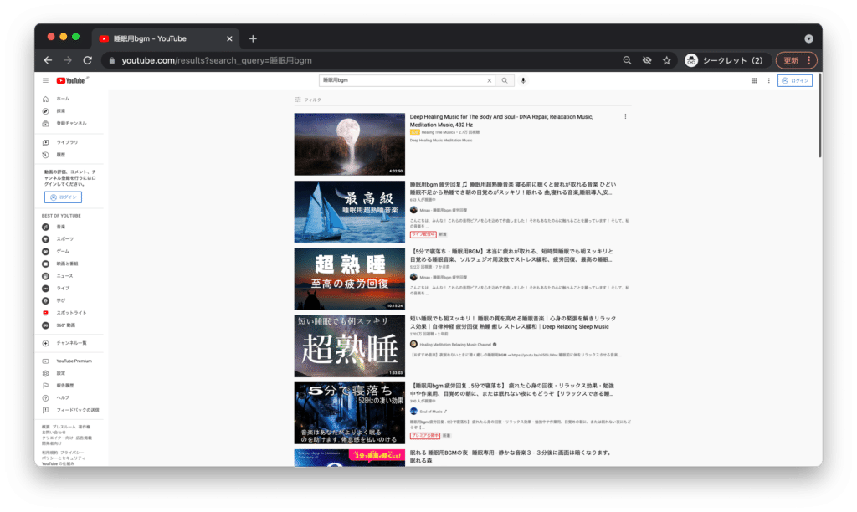Start voice search with the microphone
The height and width of the screenshot is (512, 857).
tap(523, 80)
